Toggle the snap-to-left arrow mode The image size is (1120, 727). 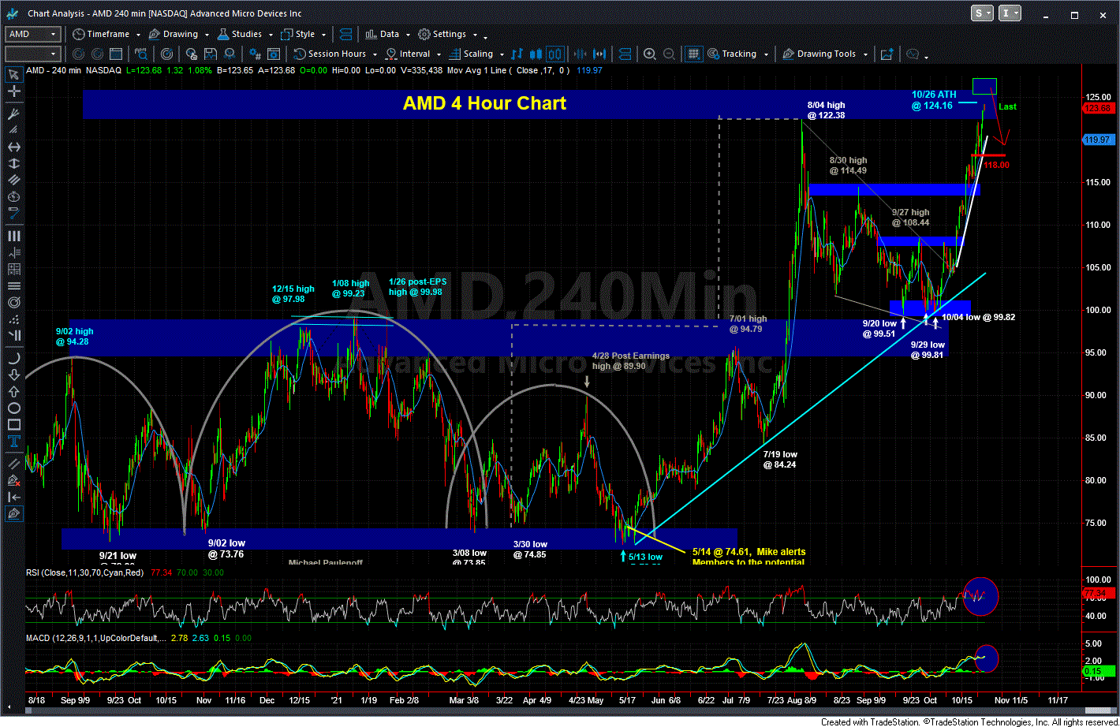[14, 498]
